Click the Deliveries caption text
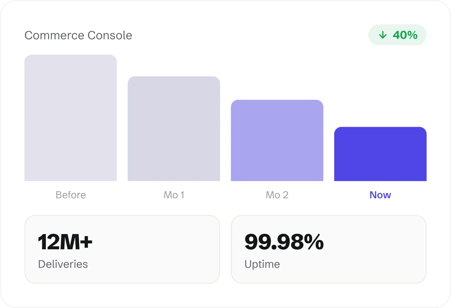 click(63, 264)
